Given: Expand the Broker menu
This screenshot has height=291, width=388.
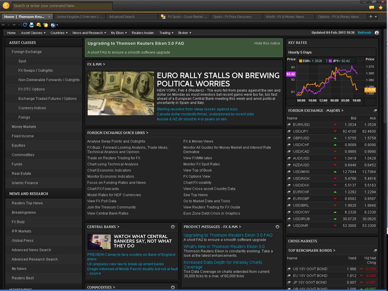Looking at the screenshot, I should (185, 33).
